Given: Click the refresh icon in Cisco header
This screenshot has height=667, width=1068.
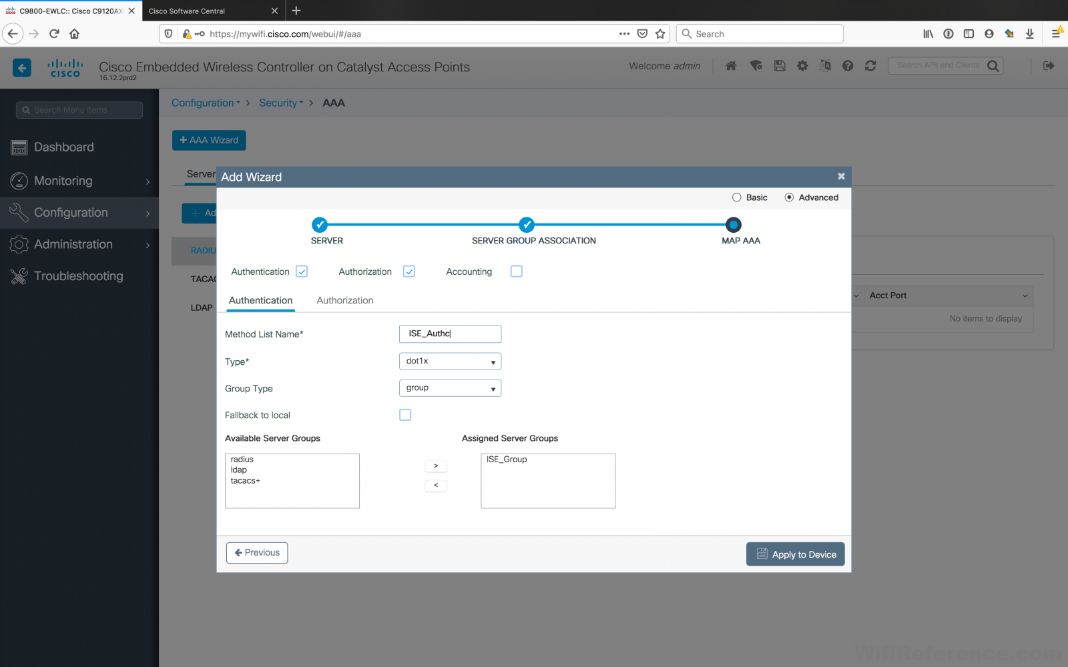Looking at the screenshot, I should point(870,65).
